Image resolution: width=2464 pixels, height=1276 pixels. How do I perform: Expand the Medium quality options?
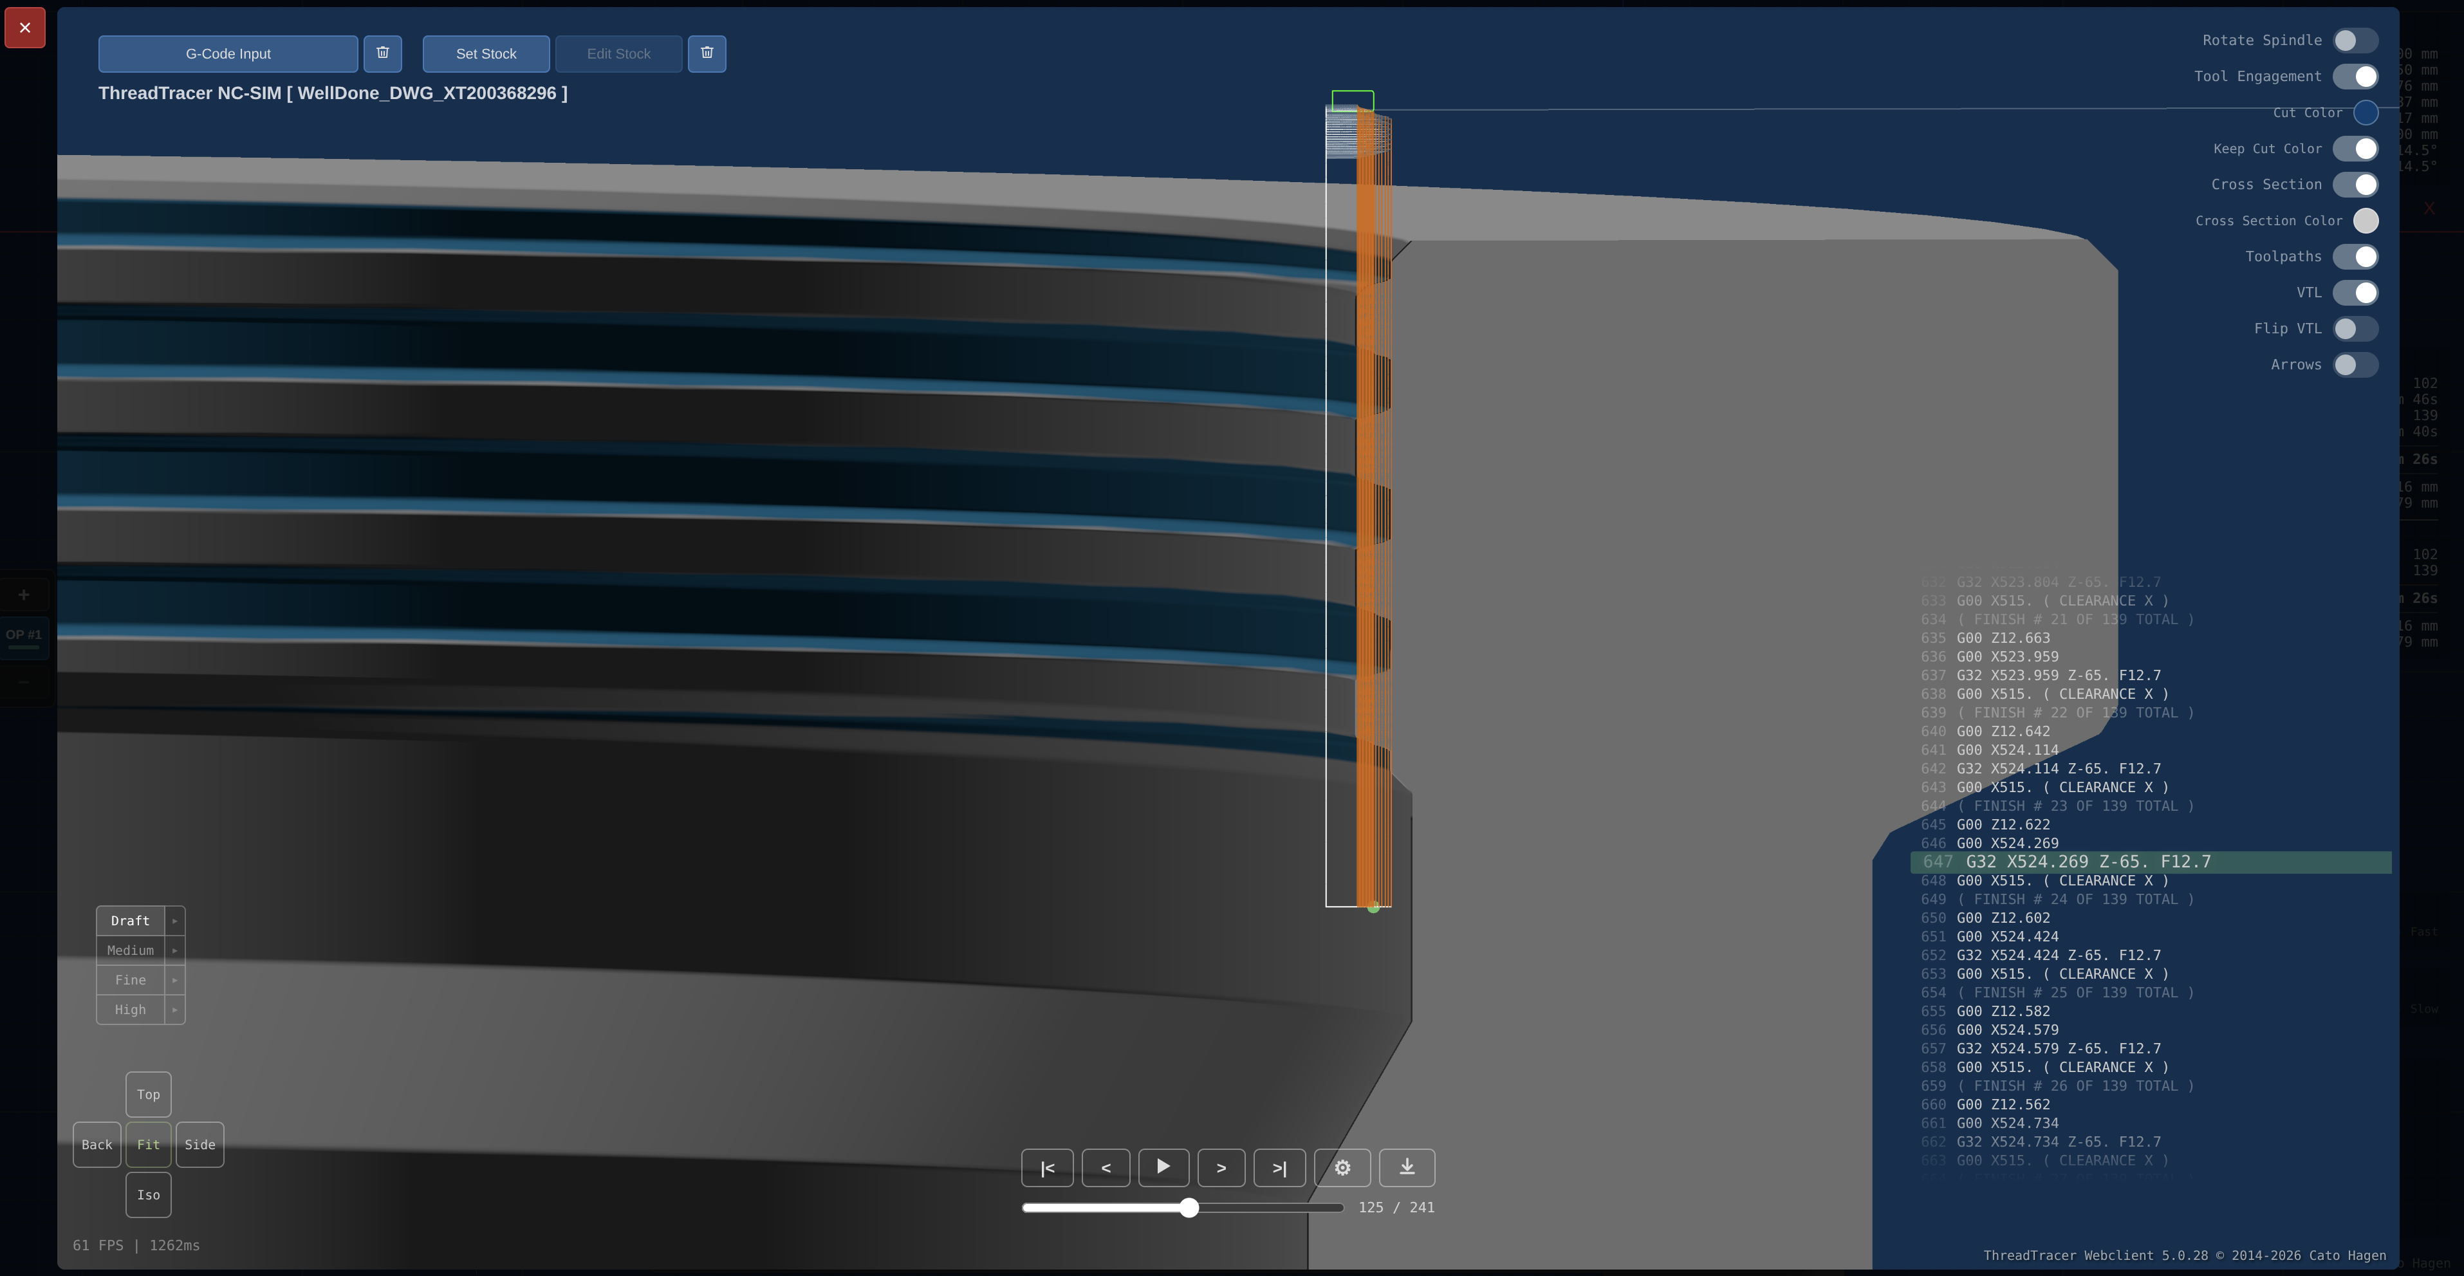(x=175, y=950)
